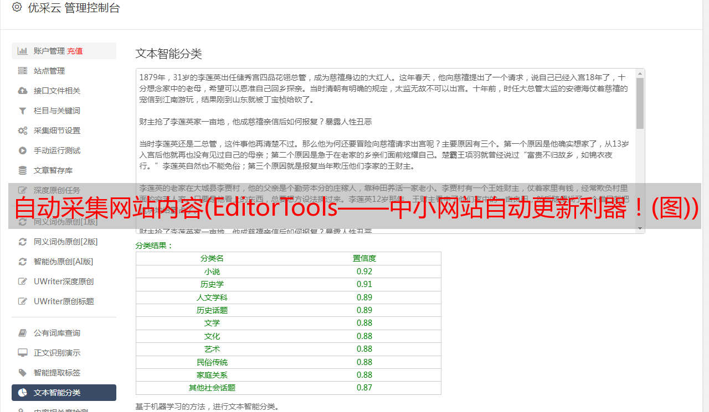This screenshot has width=709, height=412.
Task: Select the 0.88 value in the 文学 row
Action: [364, 323]
